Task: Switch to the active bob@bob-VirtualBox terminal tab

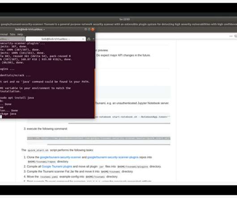Action: (55, 39)
